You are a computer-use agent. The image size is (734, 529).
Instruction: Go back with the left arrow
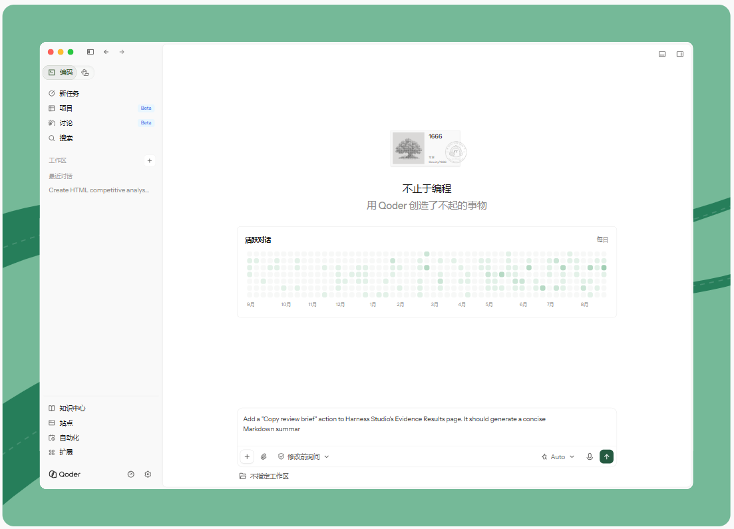106,52
